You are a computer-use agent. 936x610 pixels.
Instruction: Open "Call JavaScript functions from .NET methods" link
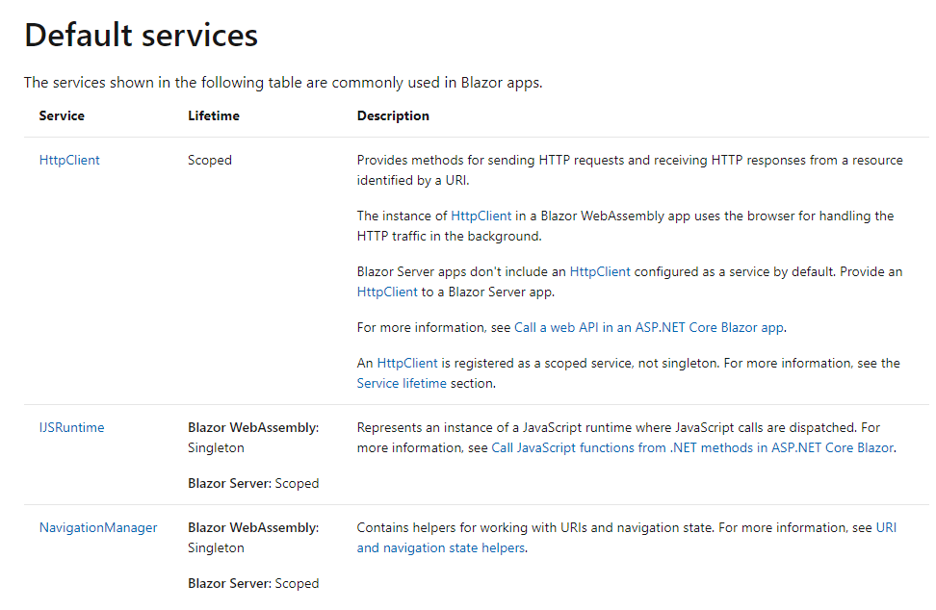pyautogui.click(x=692, y=447)
